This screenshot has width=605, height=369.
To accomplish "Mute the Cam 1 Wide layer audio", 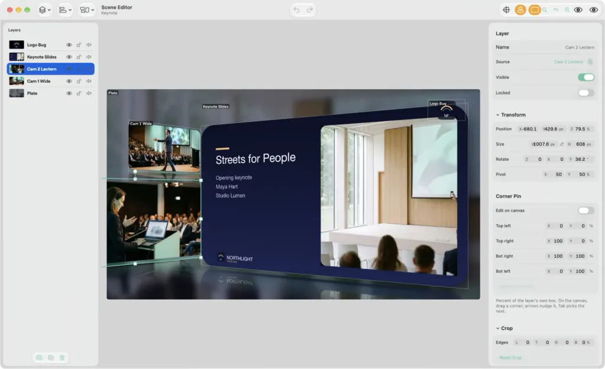I will [89, 81].
